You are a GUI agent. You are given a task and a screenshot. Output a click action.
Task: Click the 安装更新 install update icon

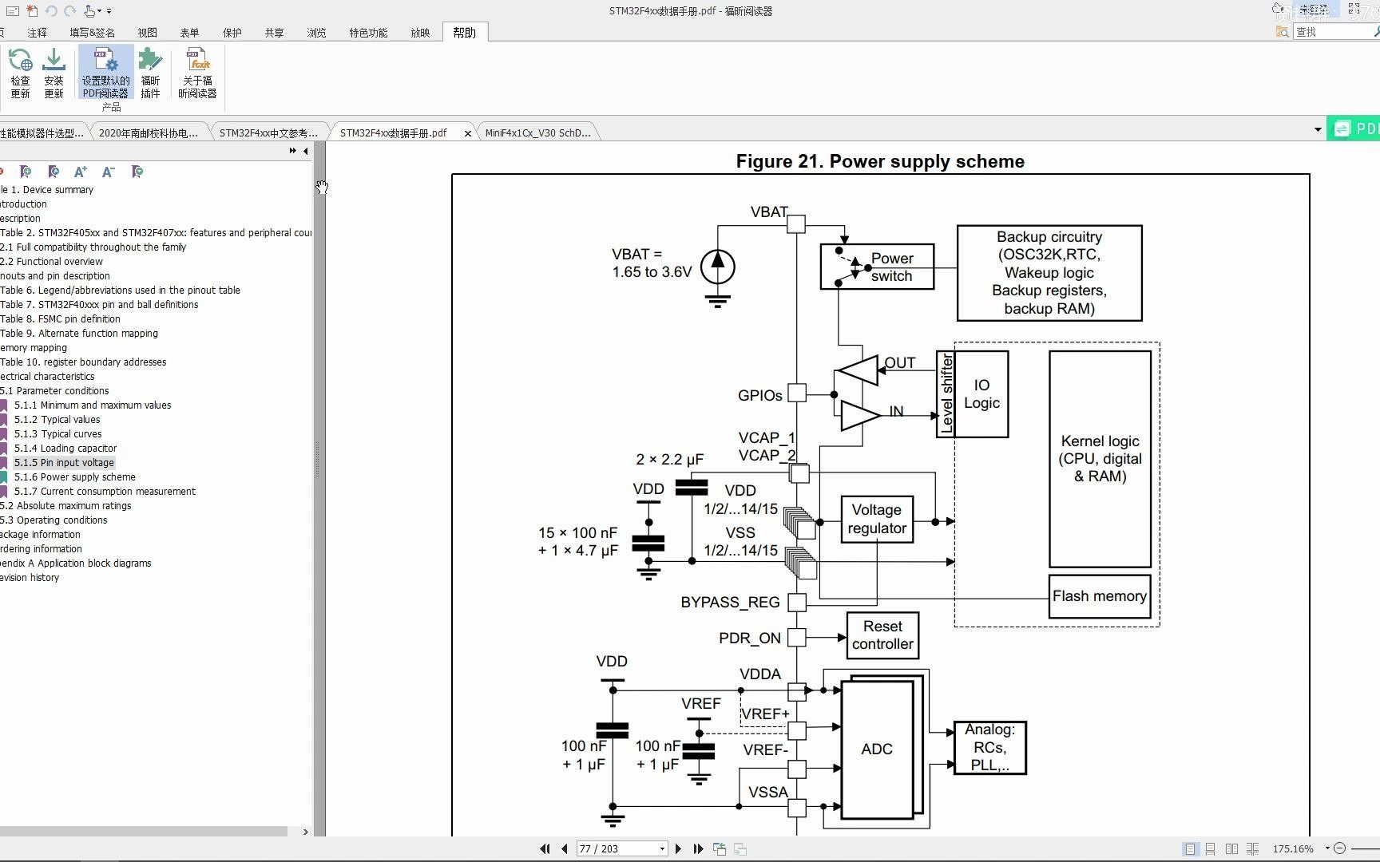[54, 73]
